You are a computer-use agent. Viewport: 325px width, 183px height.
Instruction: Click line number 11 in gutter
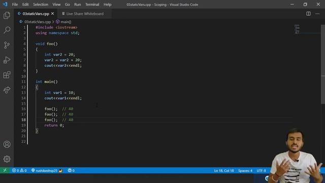(x=23, y=82)
